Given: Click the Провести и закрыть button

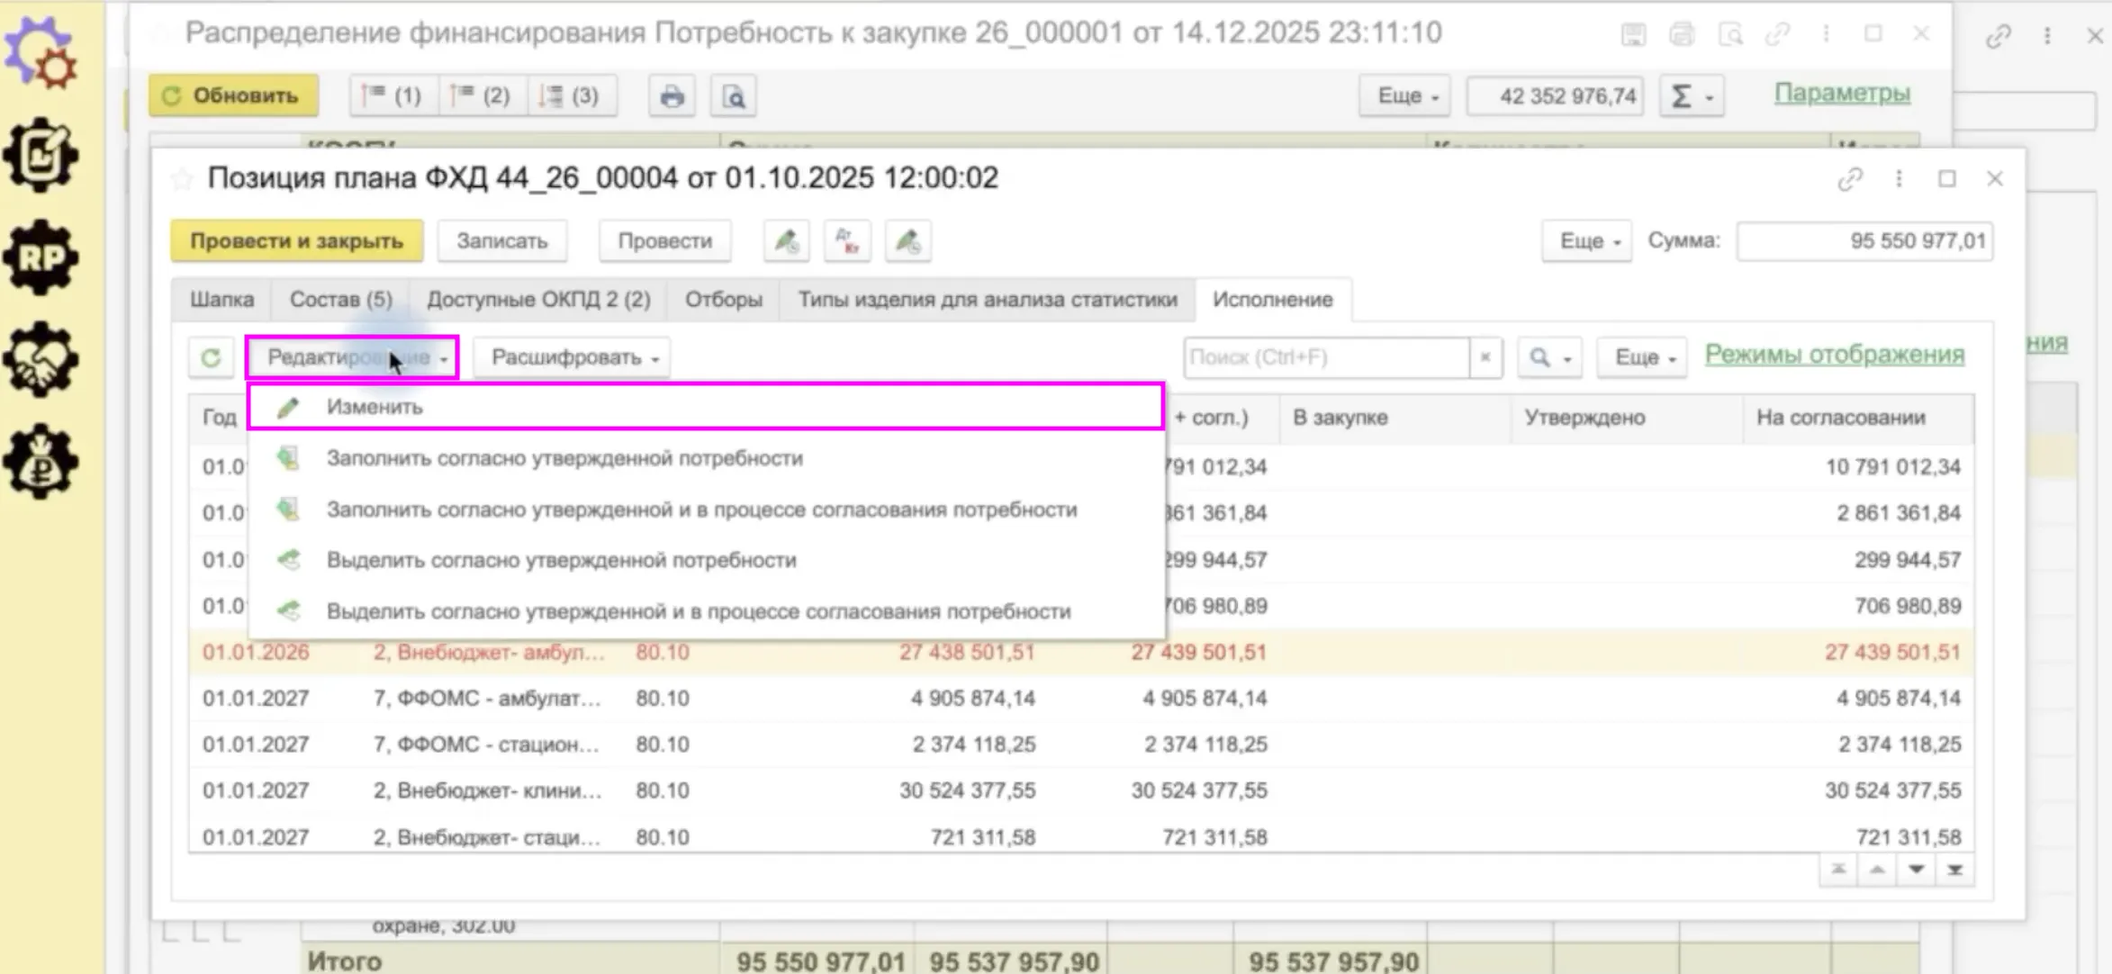Looking at the screenshot, I should tap(296, 241).
